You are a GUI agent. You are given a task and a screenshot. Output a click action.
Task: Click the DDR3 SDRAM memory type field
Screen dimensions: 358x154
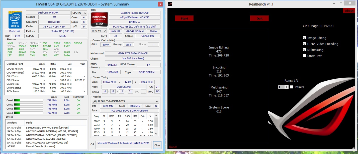pyautogui.click(x=147, y=72)
